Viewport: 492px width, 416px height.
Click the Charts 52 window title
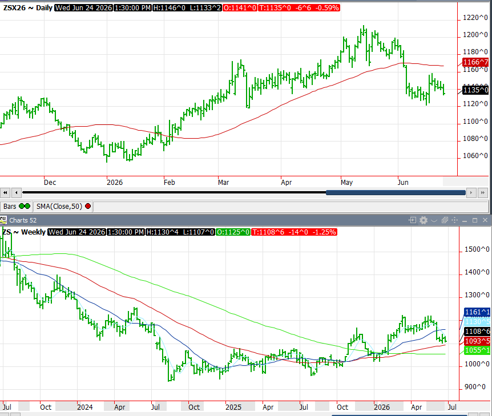coord(23,220)
